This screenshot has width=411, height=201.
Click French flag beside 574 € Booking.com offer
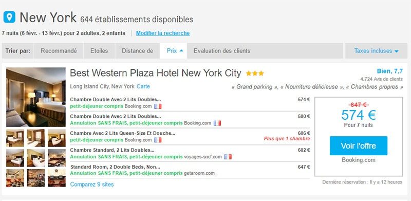tap(158, 106)
